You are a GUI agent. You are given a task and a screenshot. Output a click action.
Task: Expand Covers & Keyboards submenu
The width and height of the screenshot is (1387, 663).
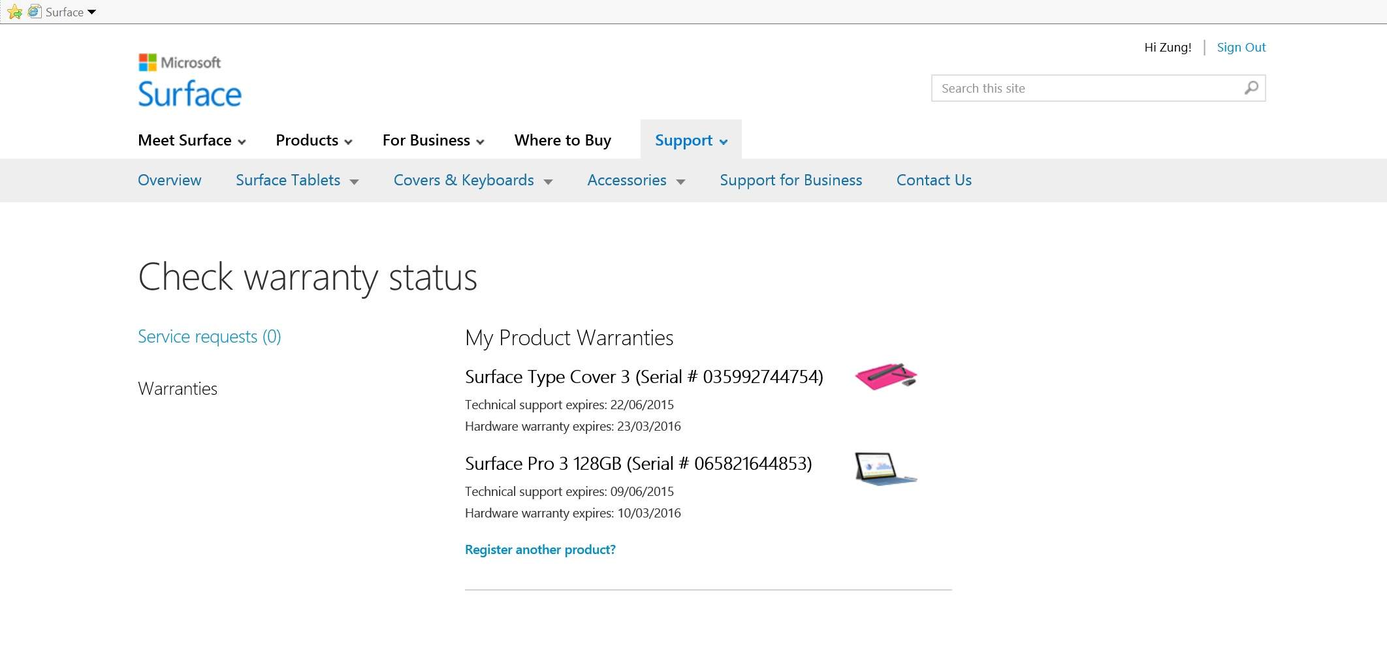point(473,180)
